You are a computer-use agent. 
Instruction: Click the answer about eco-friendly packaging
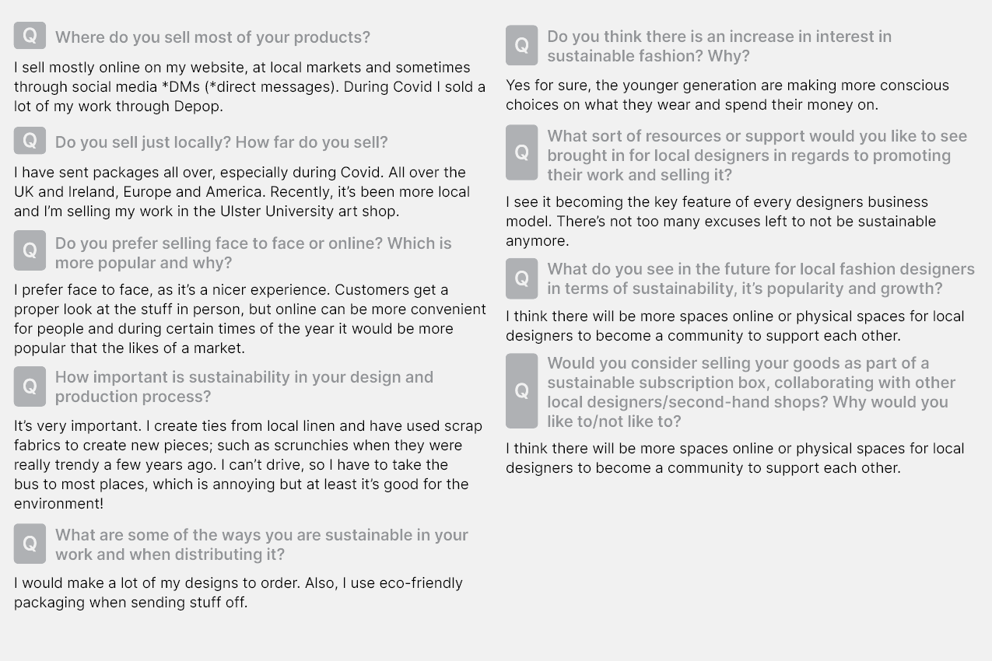coord(238,593)
